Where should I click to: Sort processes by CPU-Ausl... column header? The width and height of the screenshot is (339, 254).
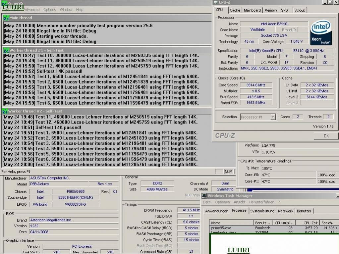point(284,223)
